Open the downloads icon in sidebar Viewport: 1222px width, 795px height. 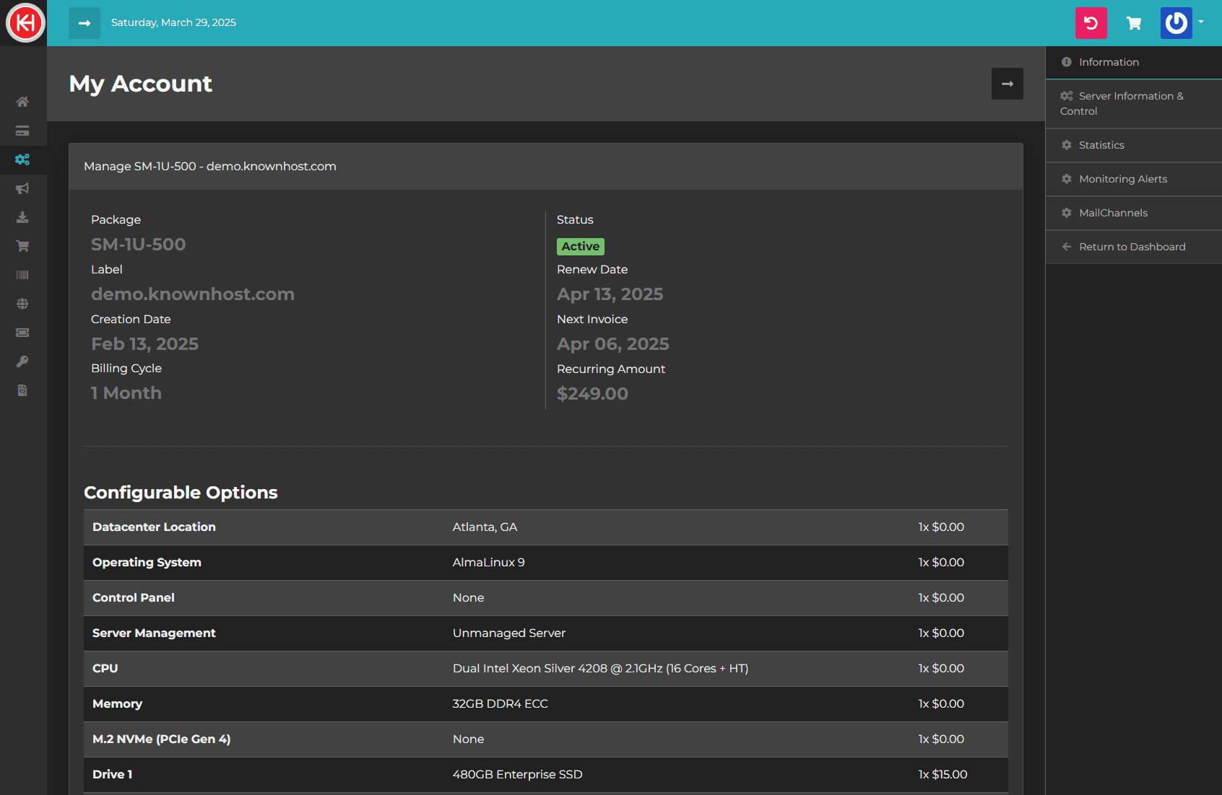(x=22, y=217)
